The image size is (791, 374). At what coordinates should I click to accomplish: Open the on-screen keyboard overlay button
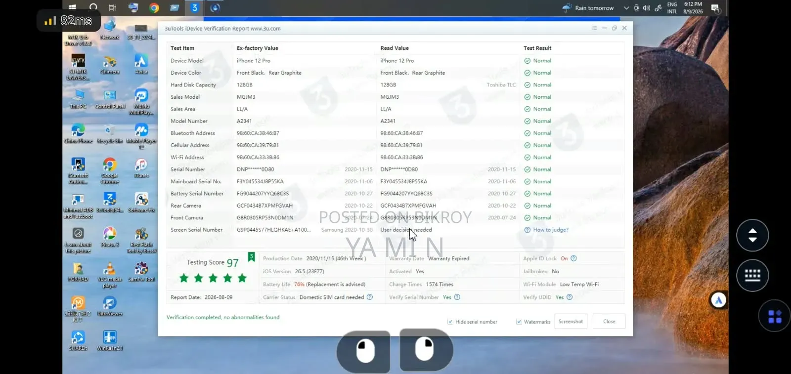pyautogui.click(x=752, y=275)
